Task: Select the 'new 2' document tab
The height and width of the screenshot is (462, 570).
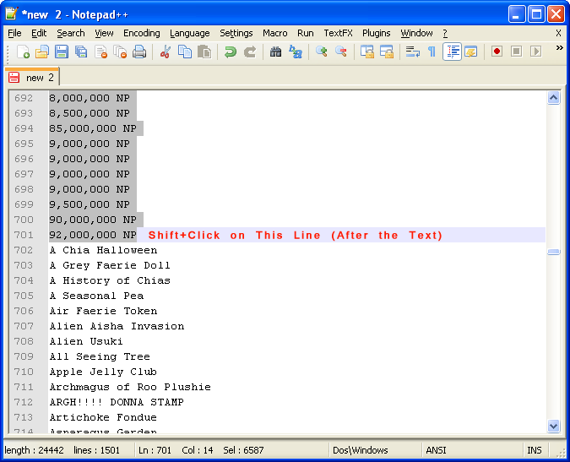Action: [32, 77]
